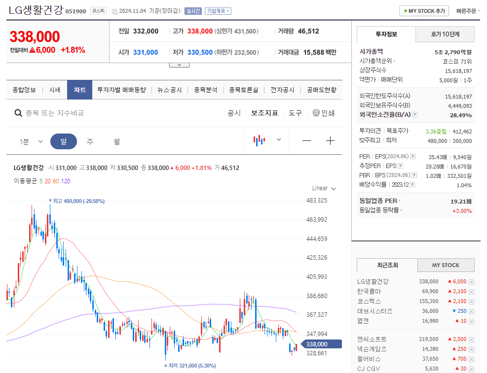Remove 펄어비스 from recent list
Viewport: 487px width, 373px height.
pos(472,360)
